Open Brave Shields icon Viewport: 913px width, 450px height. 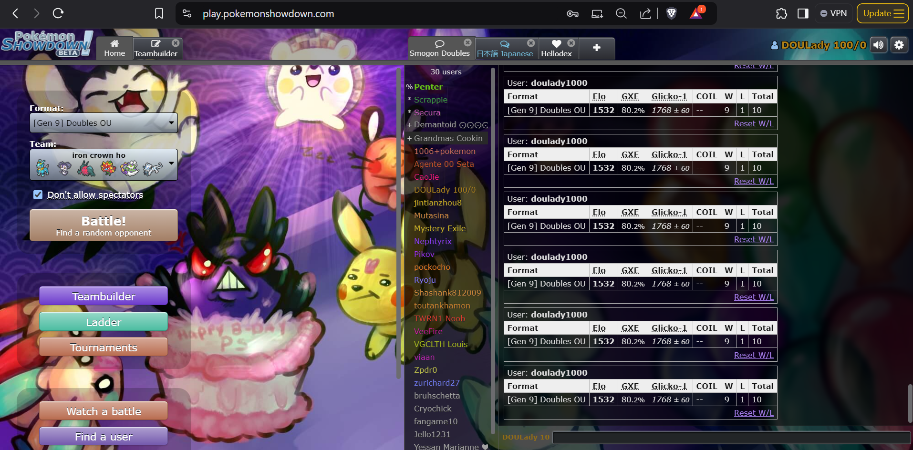[671, 13]
